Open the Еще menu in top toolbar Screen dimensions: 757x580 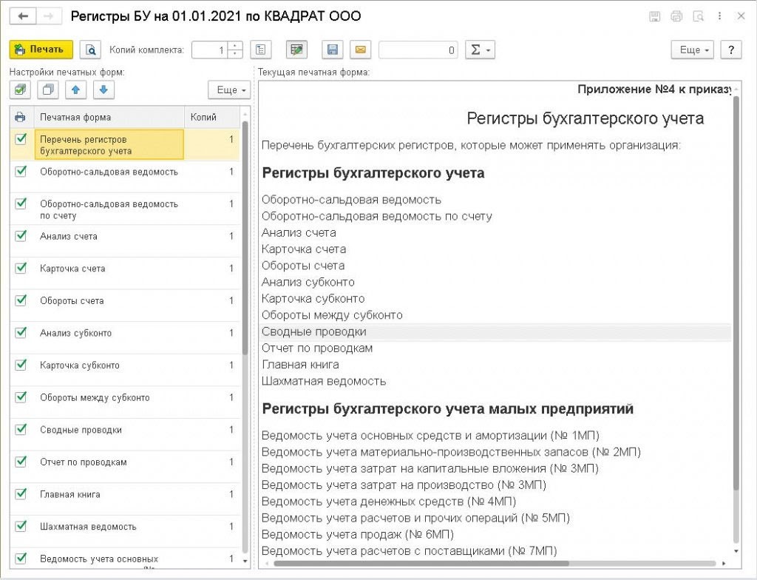click(692, 50)
